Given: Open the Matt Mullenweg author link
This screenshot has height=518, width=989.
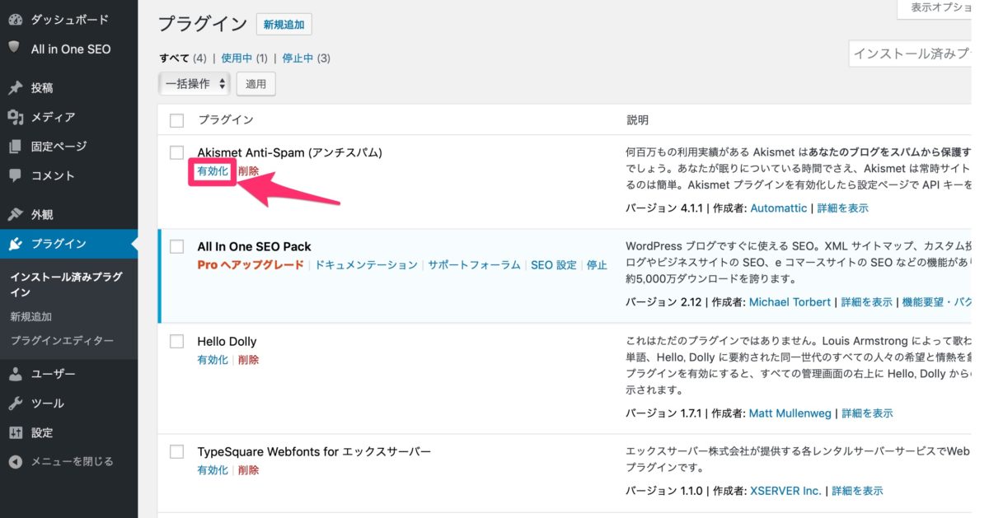Looking at the screenshot, I should tap(790, 413).
